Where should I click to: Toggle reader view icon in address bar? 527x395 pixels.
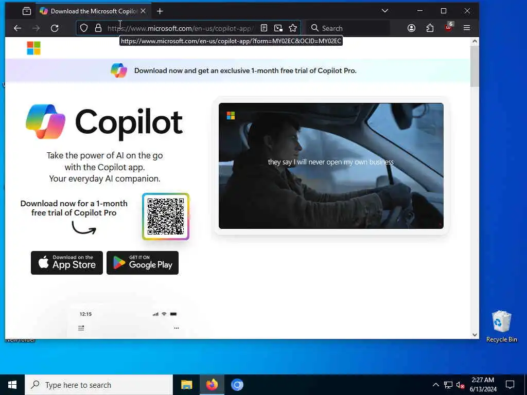[x=264, y=28]
